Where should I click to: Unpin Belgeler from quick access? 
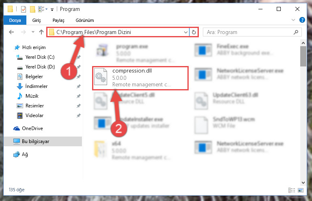pyautogui.click(x=79, y=77)
